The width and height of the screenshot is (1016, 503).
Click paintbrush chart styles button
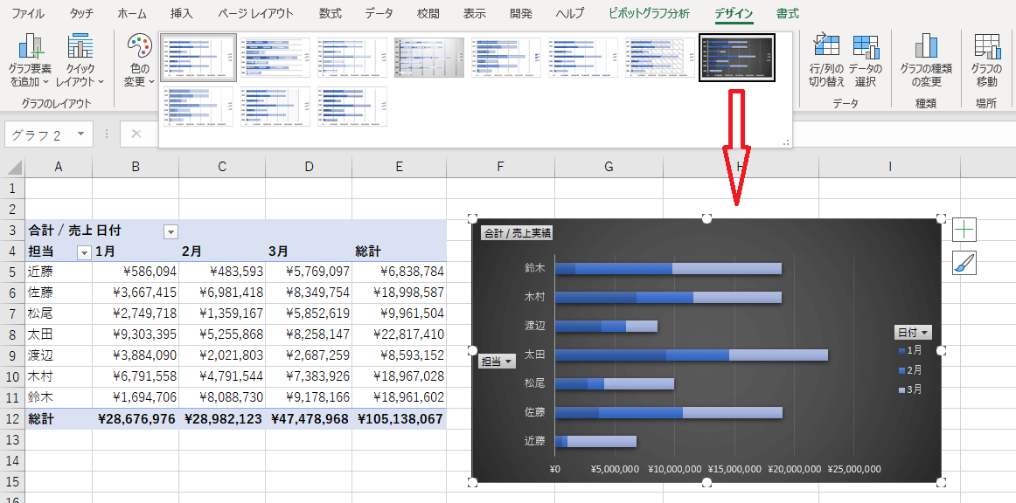pyautogui.click(x=964, y=263)
